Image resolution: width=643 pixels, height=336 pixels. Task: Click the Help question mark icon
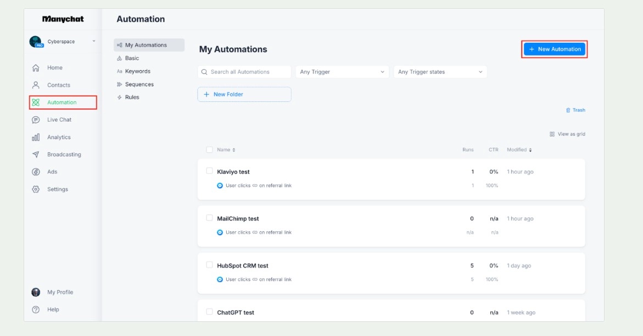click(36, 310)
